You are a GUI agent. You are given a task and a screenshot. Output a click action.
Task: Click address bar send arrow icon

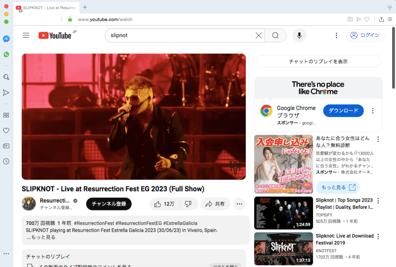[358, 19]
